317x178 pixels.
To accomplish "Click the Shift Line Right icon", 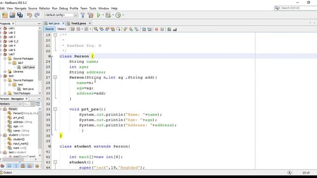I will [x=150, y=29].
